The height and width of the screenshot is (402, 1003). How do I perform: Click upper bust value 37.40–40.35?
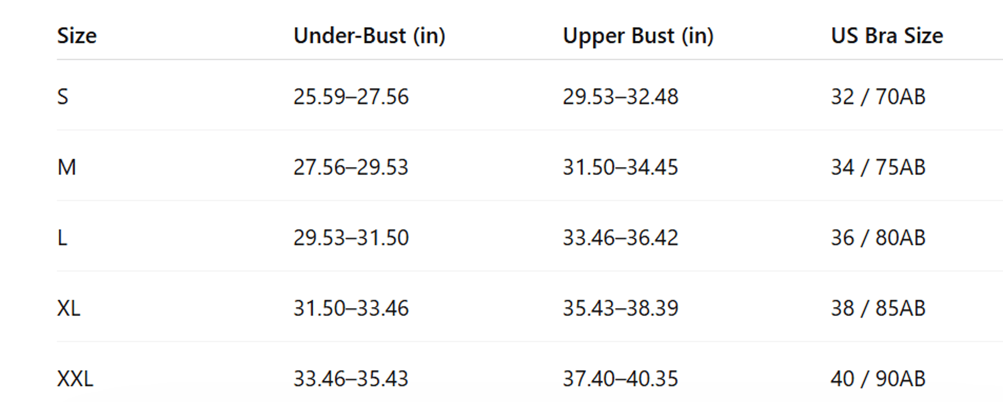tap(620, 379)
